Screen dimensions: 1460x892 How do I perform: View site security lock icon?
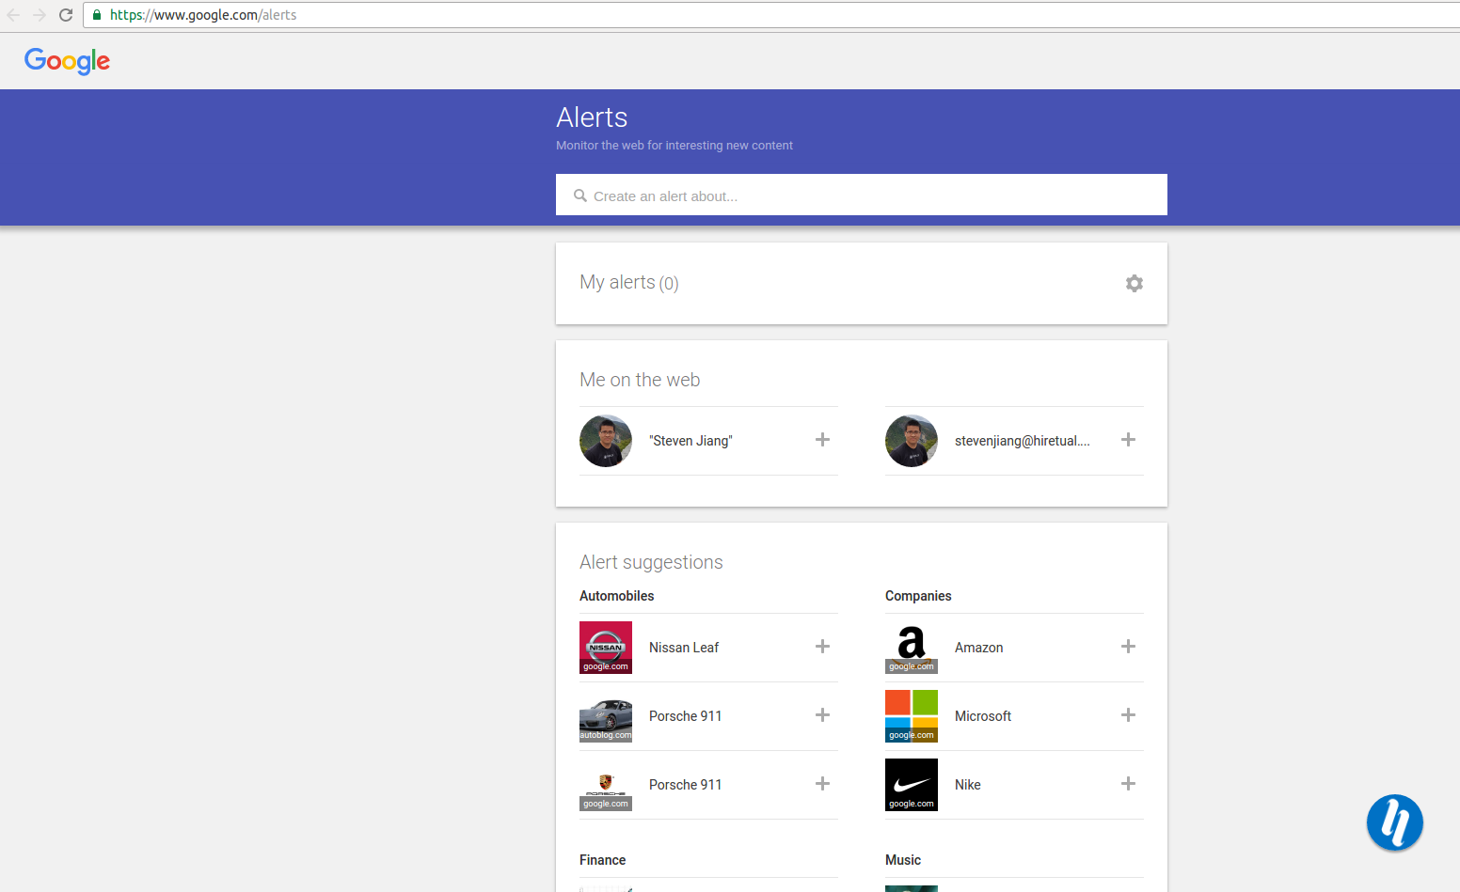click(97, 15)
